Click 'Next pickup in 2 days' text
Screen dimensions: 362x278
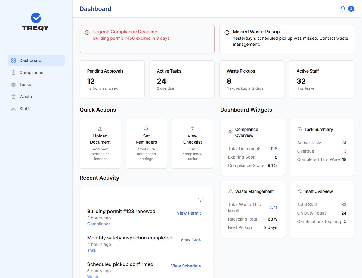click(245, 88)
